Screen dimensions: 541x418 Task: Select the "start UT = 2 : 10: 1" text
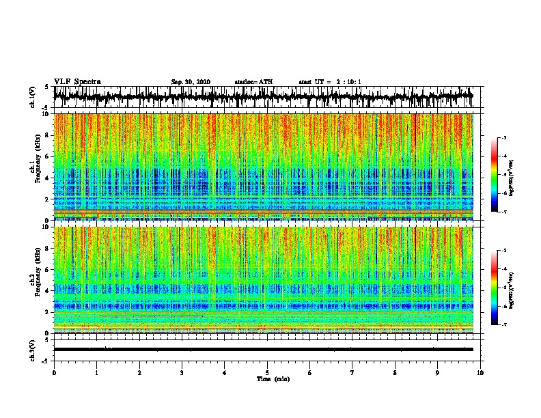point(330,82)
